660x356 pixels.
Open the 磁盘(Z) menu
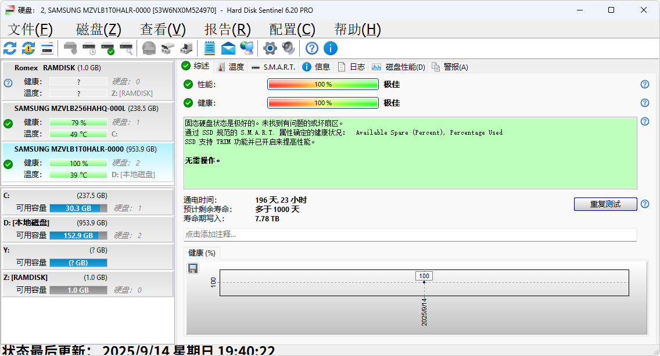(x=99, y=30)
